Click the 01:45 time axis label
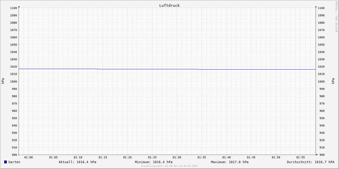Image resolution: width=339 pixels, height=169 pixels. [251, 157]
